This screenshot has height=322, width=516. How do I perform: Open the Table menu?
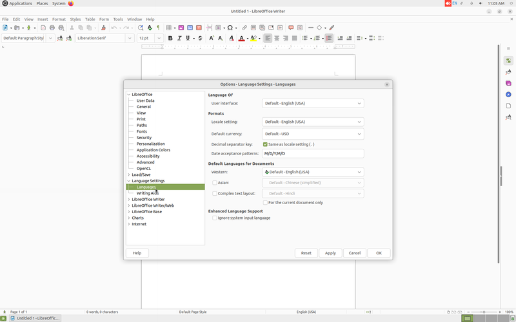coord(90,19)
